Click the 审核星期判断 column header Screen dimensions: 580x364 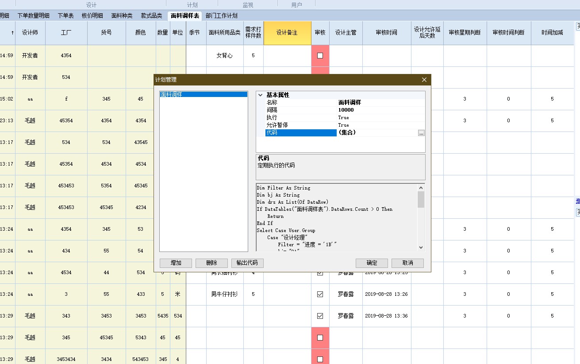coord(465,33)
